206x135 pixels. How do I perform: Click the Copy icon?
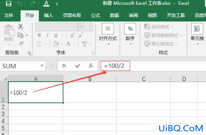pyautogui.click(x=20, y=35)
